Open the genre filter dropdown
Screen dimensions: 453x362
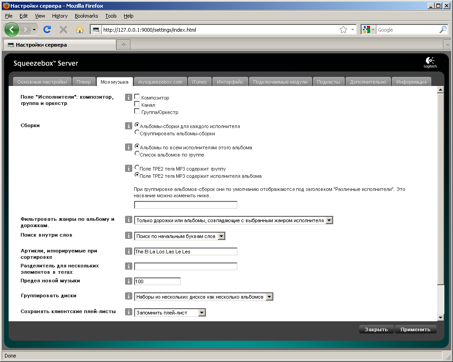(233, 220)
